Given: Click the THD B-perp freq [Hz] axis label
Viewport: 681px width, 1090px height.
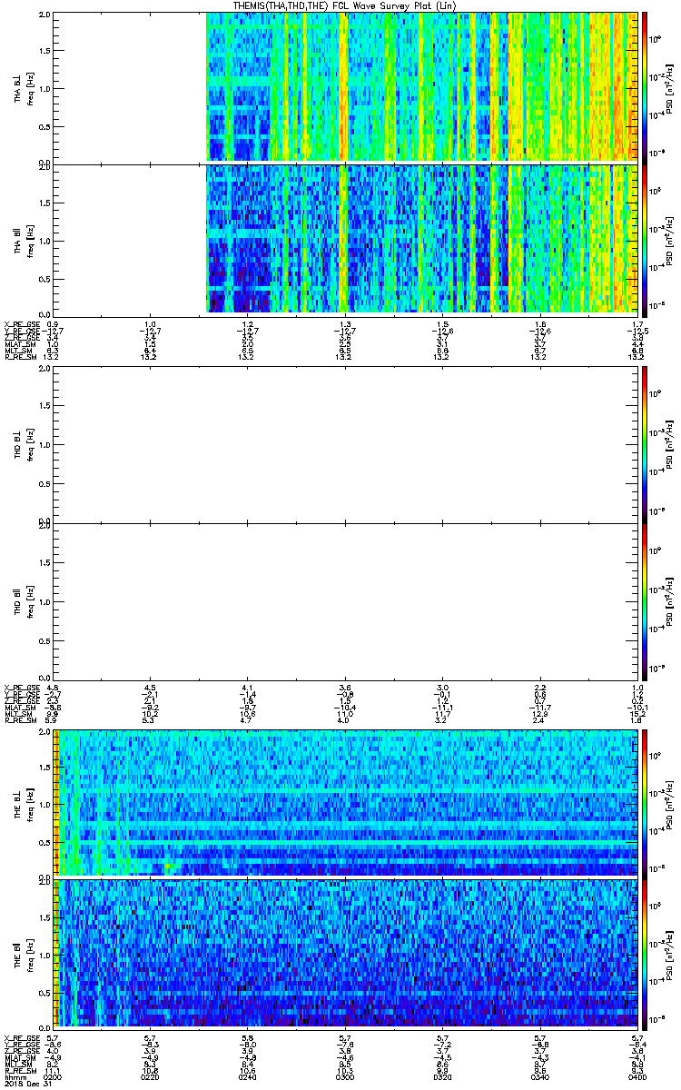Looking at the screenshot, I should pyautogui.click(x=30, y=446).
